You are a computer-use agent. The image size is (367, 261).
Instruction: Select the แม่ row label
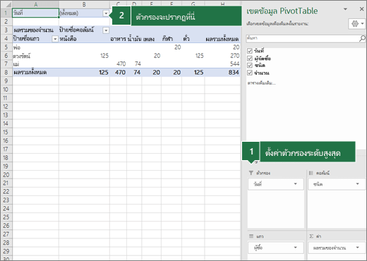point(35,64)
